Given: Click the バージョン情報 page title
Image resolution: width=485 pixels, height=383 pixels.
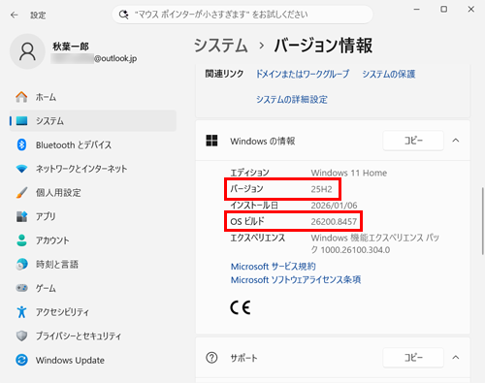Looking at the screenshot, I should point(323,46).
